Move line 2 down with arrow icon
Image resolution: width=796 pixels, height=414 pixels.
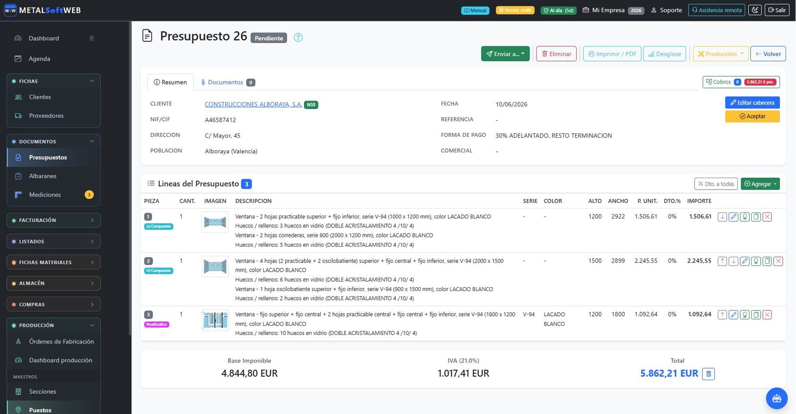733,261
